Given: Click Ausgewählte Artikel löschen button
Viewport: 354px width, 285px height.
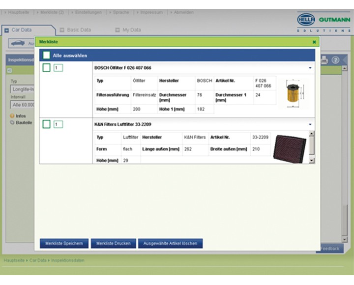Looking at the screenshot, I should pos(170,243).
